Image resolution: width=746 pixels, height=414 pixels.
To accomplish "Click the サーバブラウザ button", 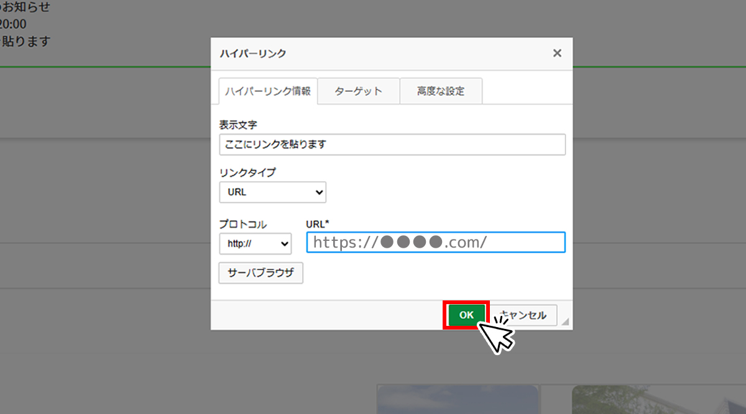I will pyautogui.click(x=261, y=273).
